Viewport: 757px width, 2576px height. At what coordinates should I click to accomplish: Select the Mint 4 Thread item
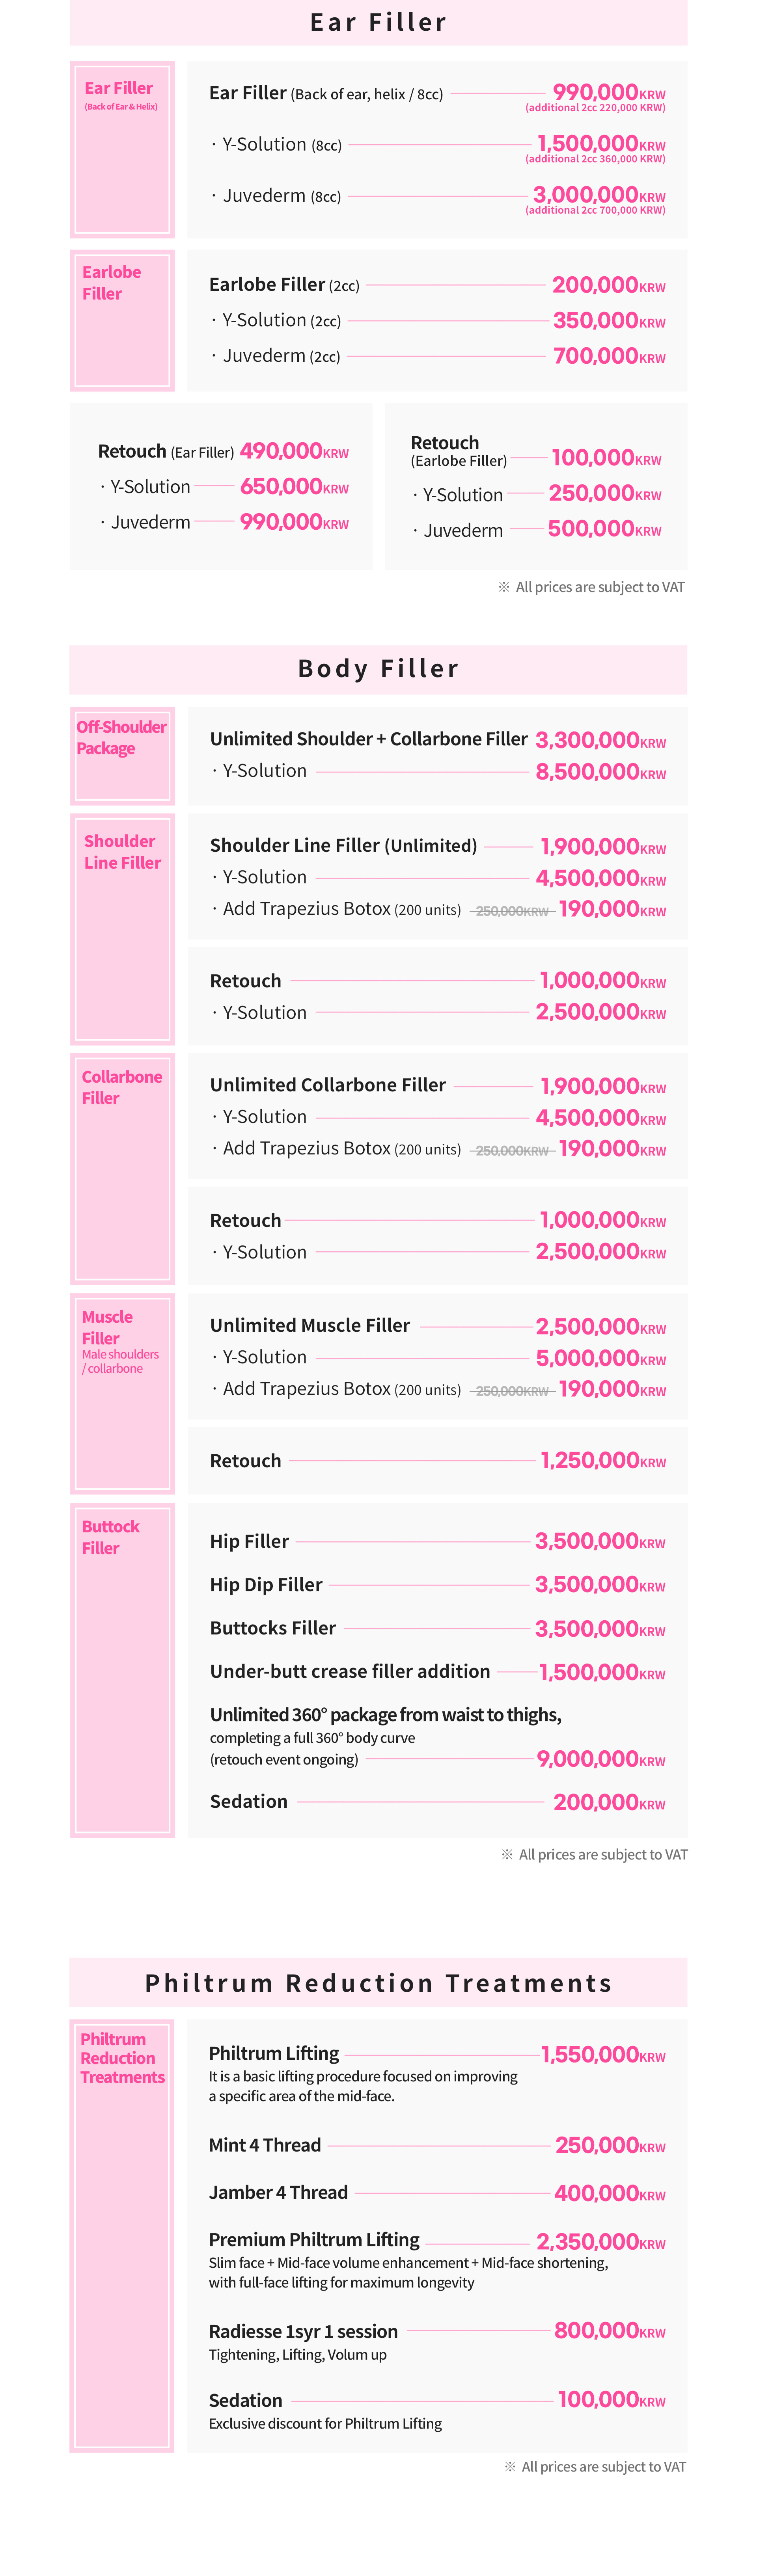click(265, 2144)
